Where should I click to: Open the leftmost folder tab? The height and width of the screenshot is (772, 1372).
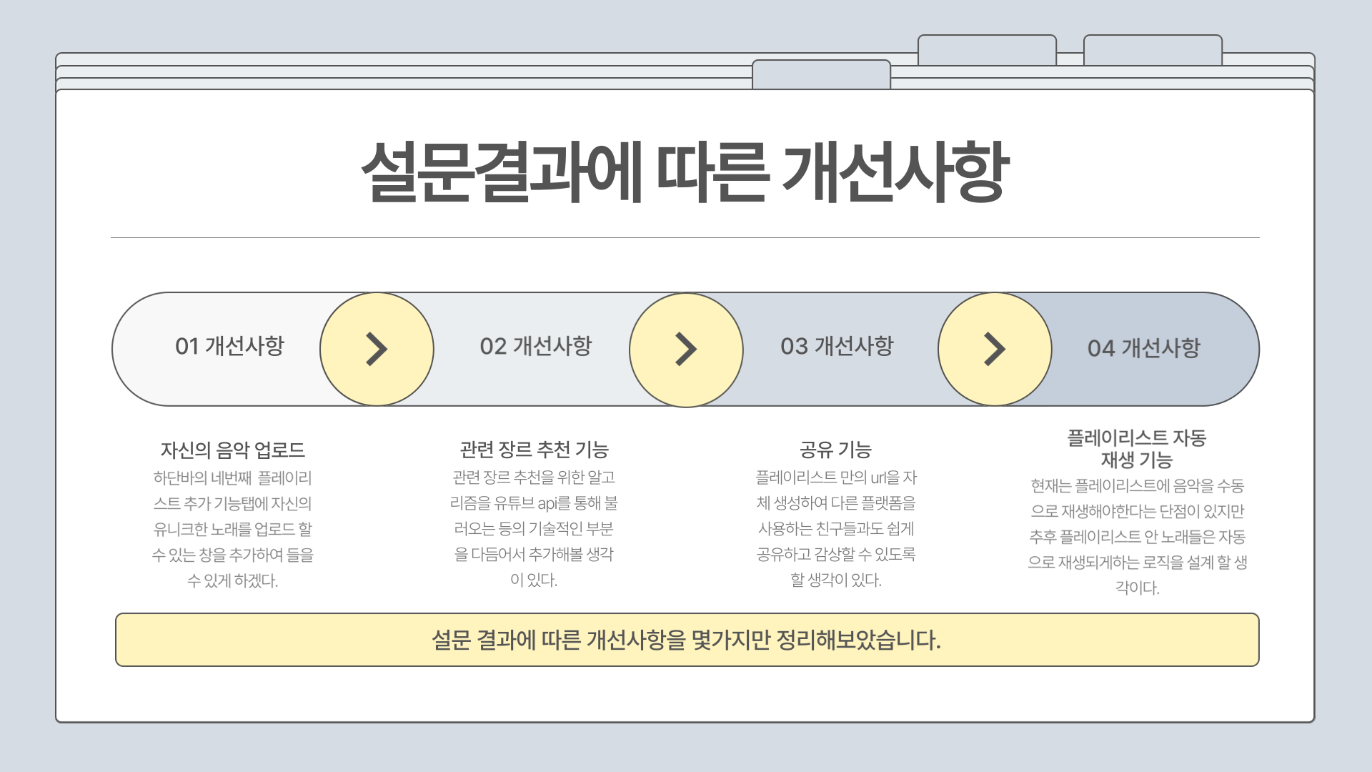[x=821, y=75]
